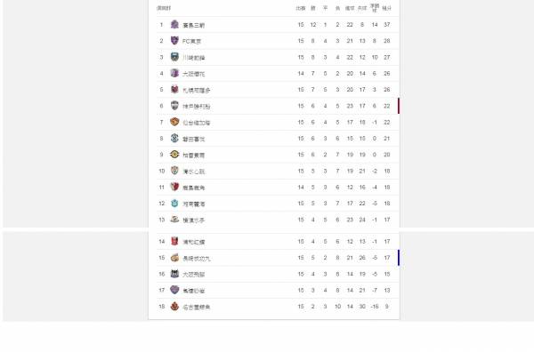Click the rank 1 team crest icon
This screenshot has height=352, width=534.
coord(174,25)
